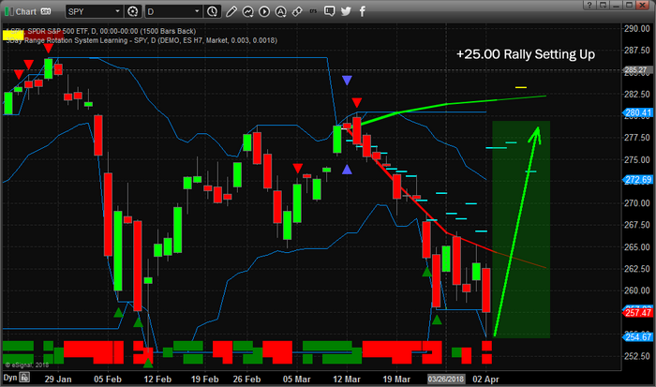
Task: Open the symbol settings gear icon
Action: tap(130, 11)
